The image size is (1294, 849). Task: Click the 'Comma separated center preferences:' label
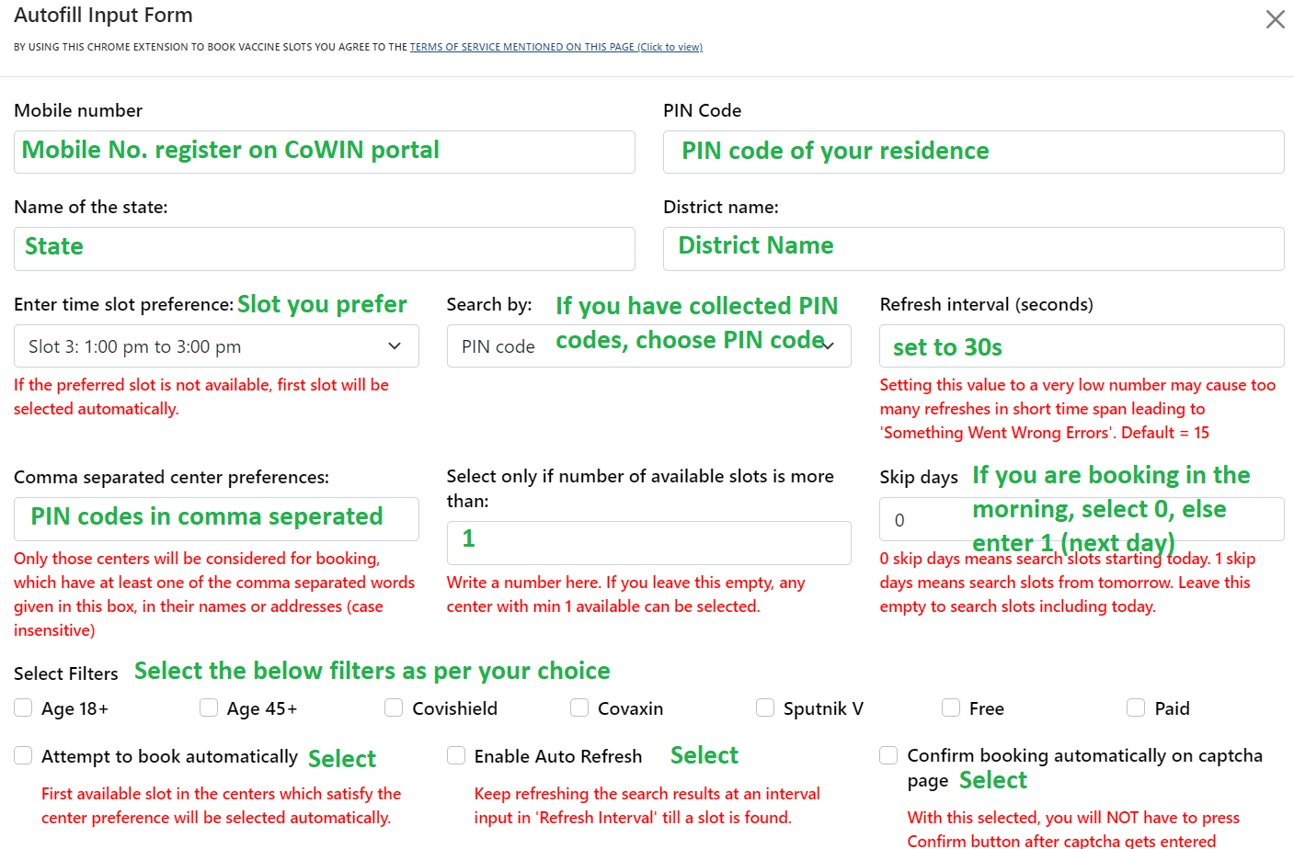tap(171, 477)
